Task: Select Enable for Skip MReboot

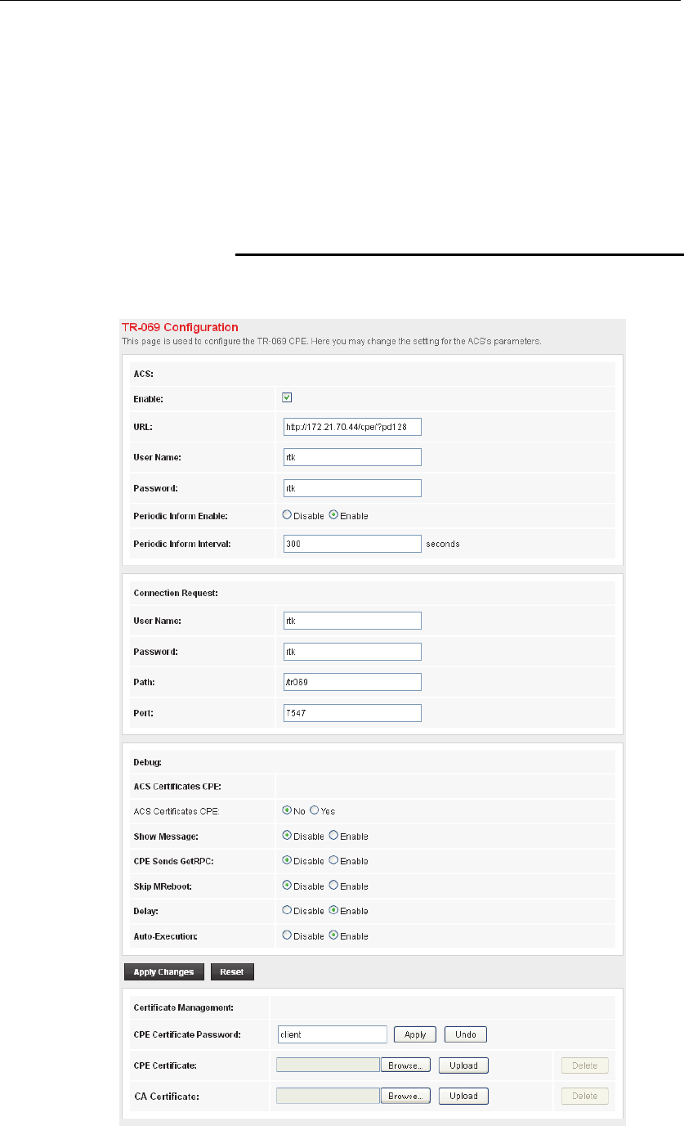Action: pos(333,886)
